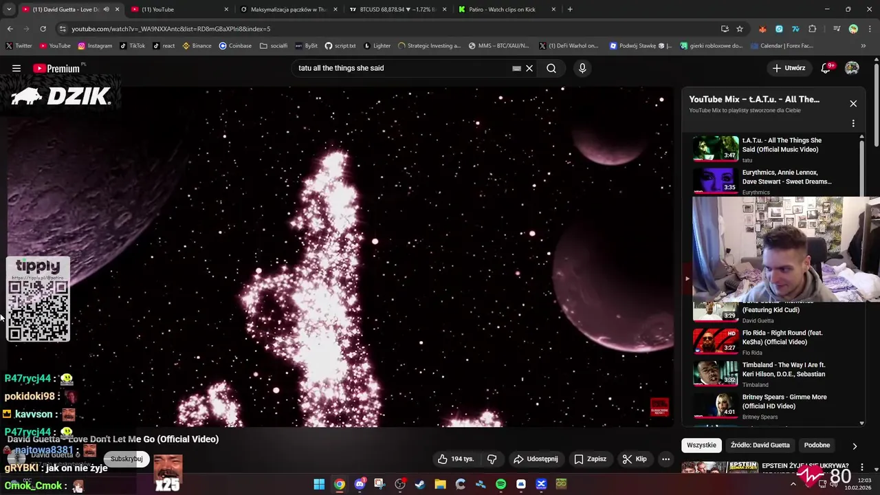This screenshot has width=880, height=495.
Task: Open the Windows Start menu
Action: [319, 484]
